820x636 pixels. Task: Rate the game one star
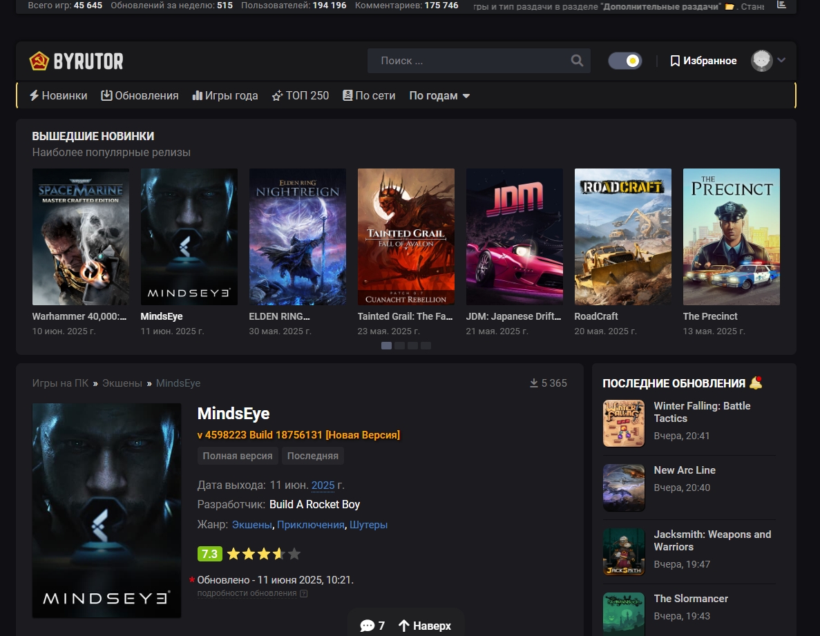click(x=233, y=553)
